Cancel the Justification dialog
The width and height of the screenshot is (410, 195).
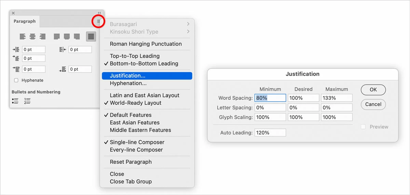pyautogui.click(x=373, y=104)
